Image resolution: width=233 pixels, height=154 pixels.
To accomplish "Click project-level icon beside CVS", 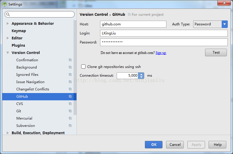I will click(x=70, y=104).
